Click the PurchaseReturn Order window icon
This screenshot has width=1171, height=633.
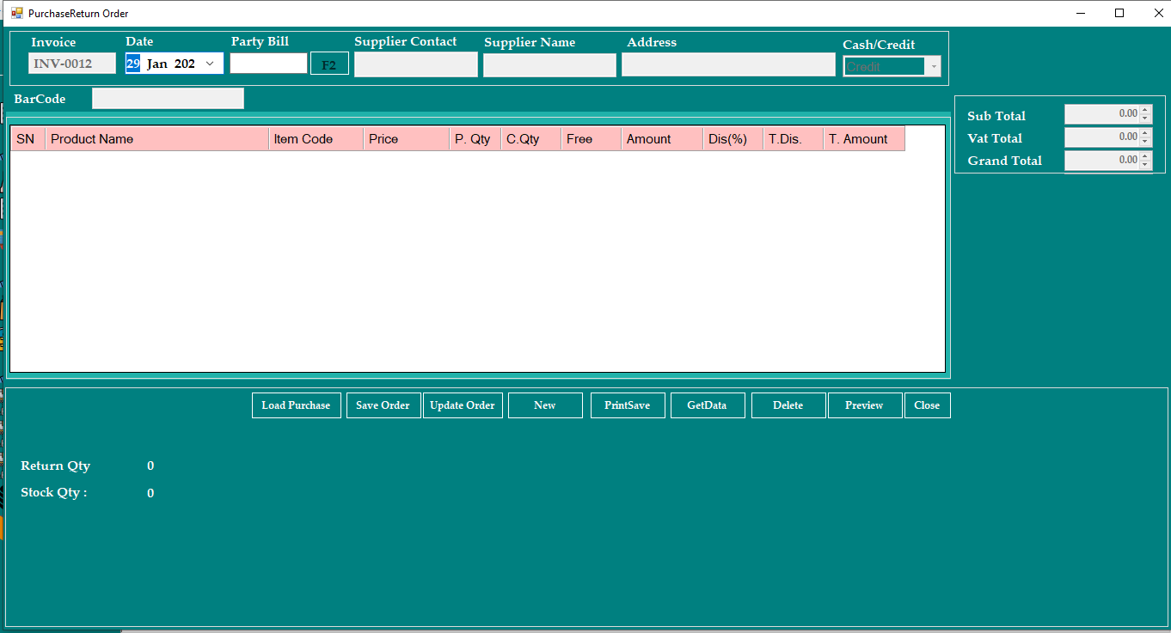pyautogui.click(x=16, y=13)
